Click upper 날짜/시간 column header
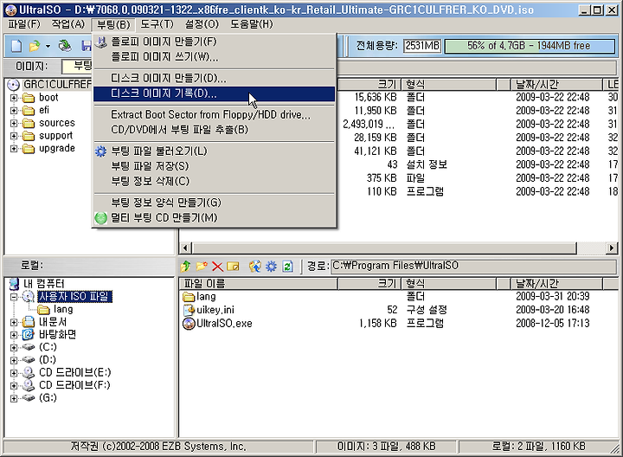Image resolution: width=623 pixels, height=457 pixels. coord(556,84)
